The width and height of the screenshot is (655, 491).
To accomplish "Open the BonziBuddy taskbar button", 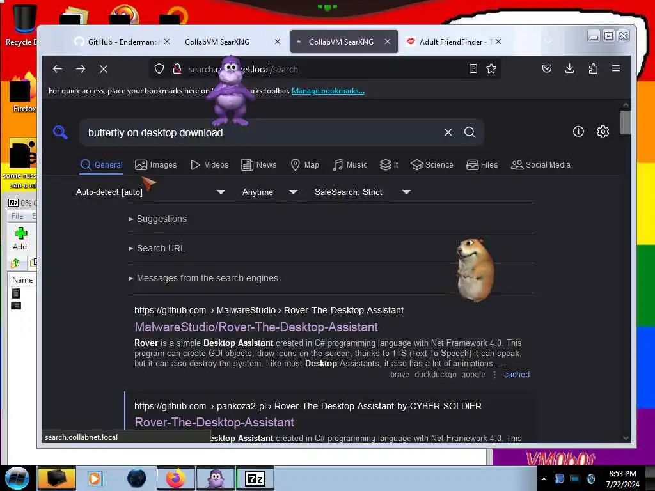I will pos(216,478).
